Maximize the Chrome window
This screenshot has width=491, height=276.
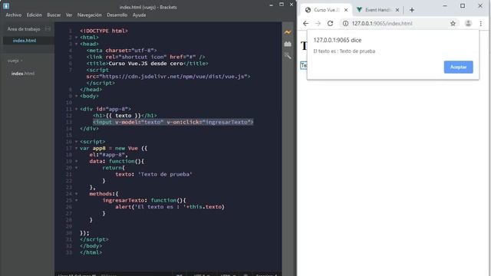pos(463,5)
